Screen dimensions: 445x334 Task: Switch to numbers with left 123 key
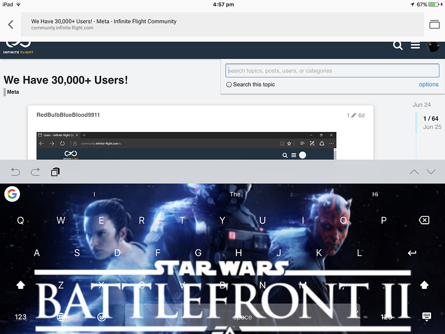pyautogui.click(x=21, y=317)
